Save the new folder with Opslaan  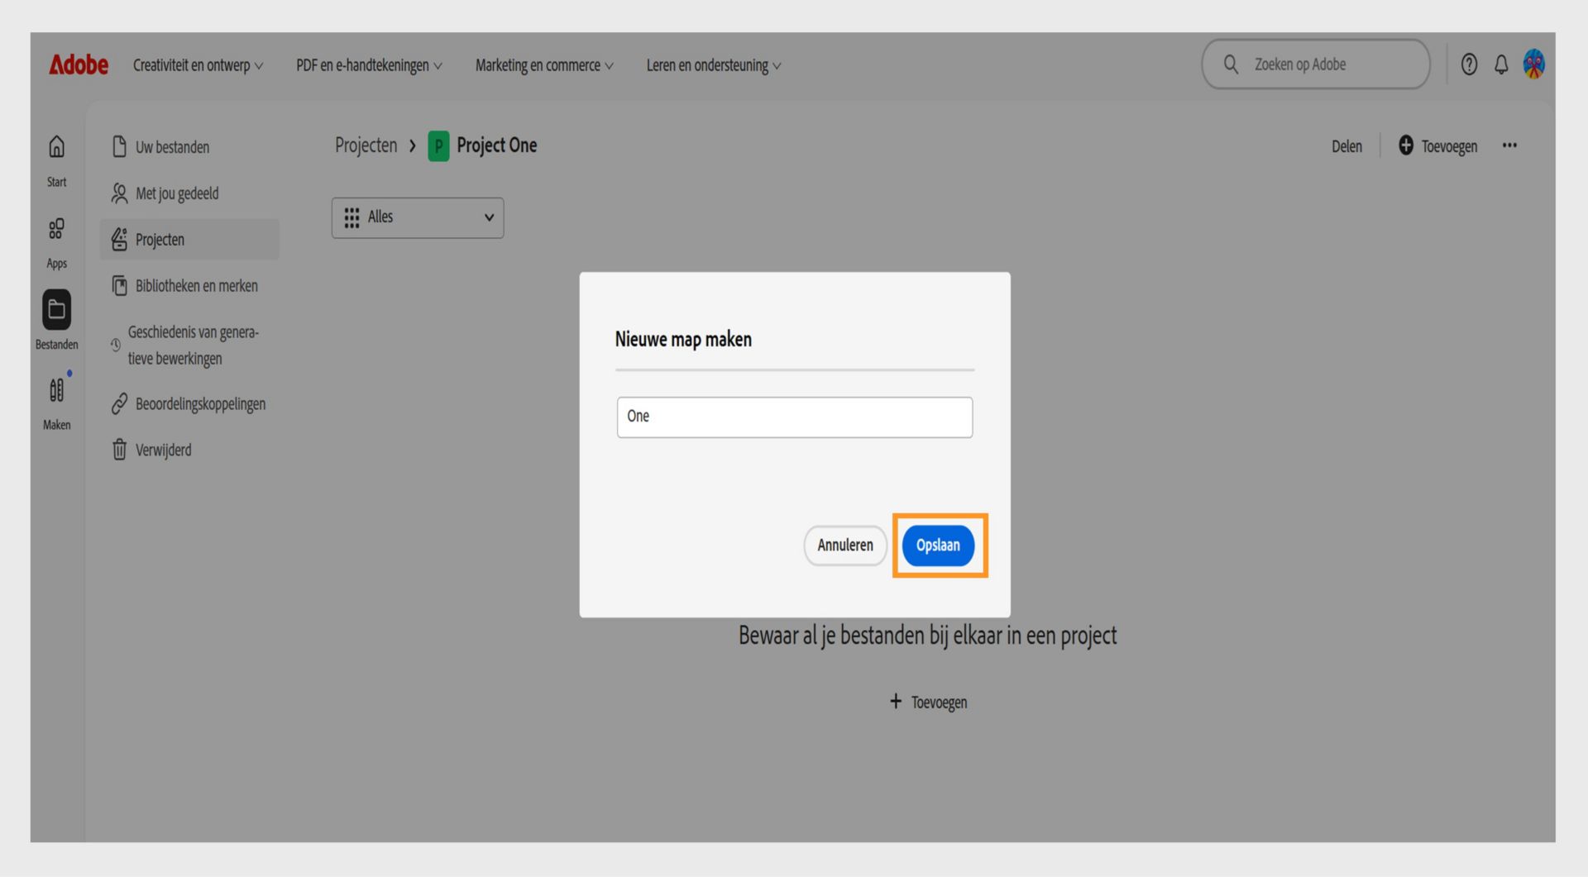[x=938, y=546]
